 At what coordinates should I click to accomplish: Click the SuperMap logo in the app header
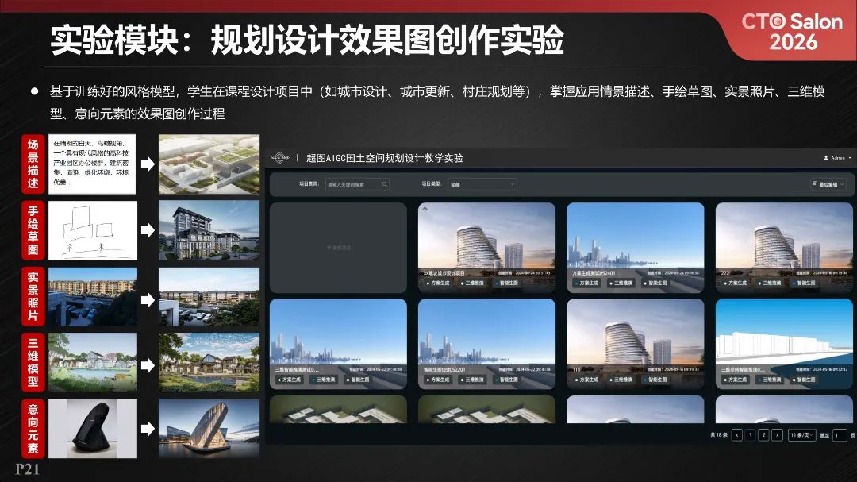tap(279, 158)
